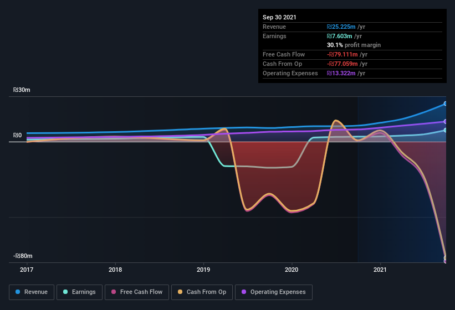Click the Earnings label in tooltip
The image size is (455, 310).
pos(274,36)
